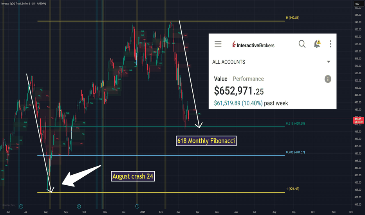Screen dimensions: 365x215
Task: Click the 500.00 price axis label
Action: tap(358, 81)
